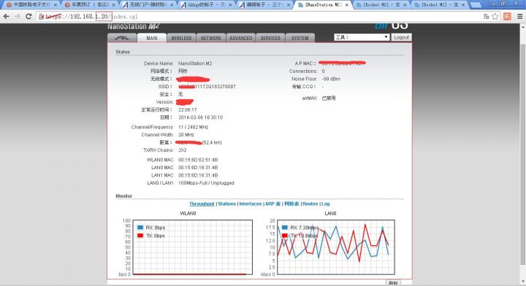The width and height of the screenshot is (526, 286).
Task: Click the Logout button
Action: coord(401,37)
